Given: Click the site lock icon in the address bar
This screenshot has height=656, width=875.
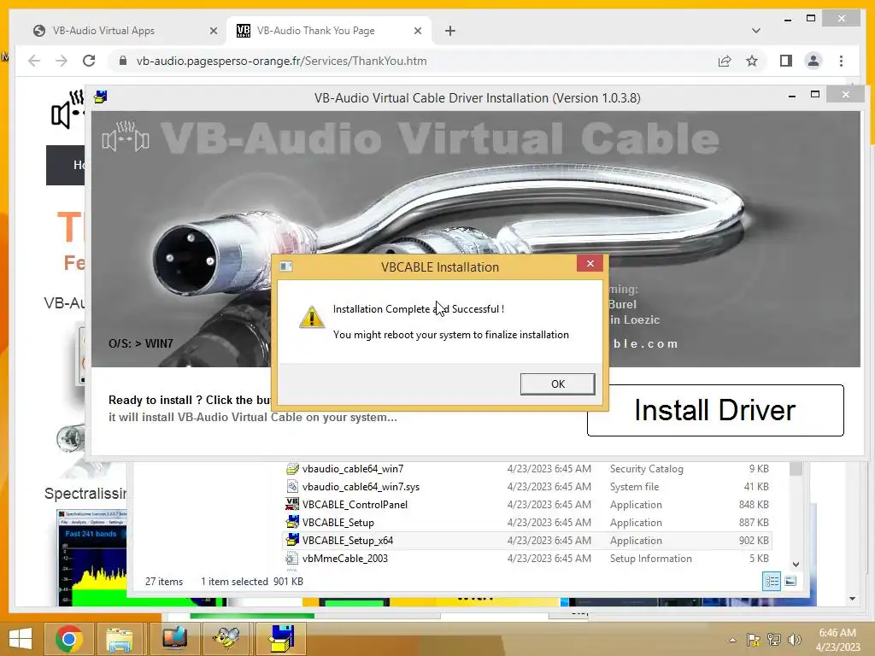Looking at the screenshot, I should 123,61.
